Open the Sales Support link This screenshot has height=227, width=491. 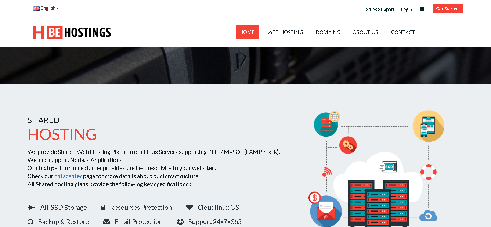click(x=380, y=10)
